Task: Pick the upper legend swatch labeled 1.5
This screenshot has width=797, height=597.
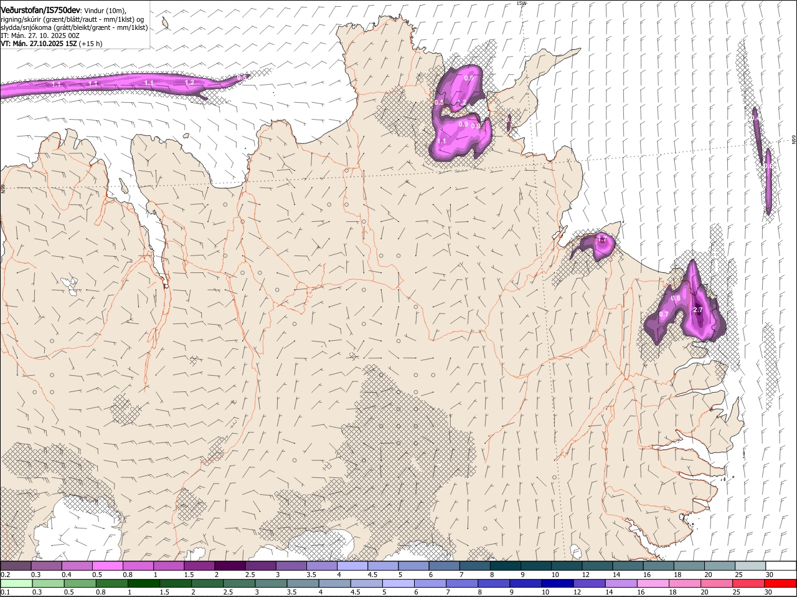Action: pyautogui.click(x=199, y=566)
